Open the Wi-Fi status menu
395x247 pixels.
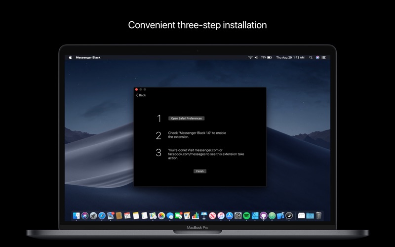click(x=250, y=57)
